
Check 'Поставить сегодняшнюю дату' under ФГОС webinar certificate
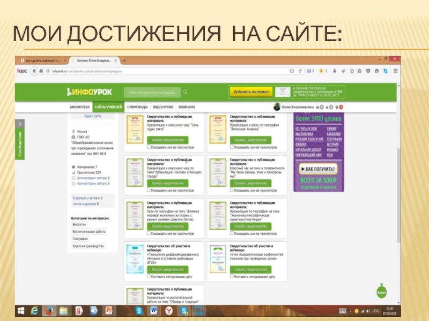(x=149, y=277)
